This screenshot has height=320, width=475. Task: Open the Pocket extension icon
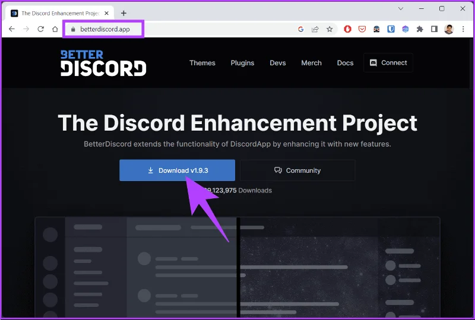coord(362,29)
